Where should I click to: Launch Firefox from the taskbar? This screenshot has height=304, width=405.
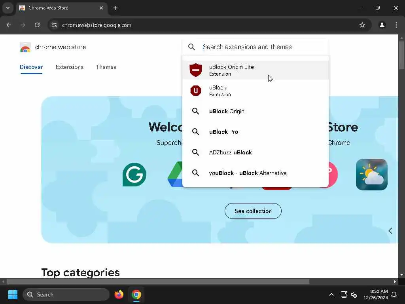tap(119, 294)
